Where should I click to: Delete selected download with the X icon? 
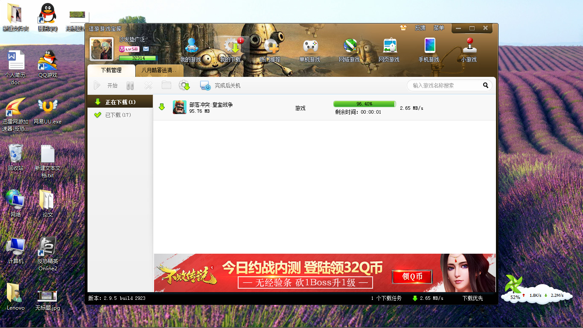(148, 85)
